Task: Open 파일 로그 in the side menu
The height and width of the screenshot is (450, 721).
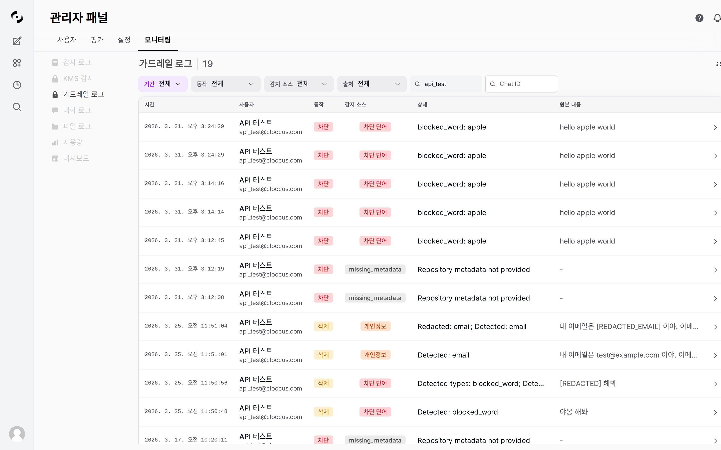Action: [77, 126]
